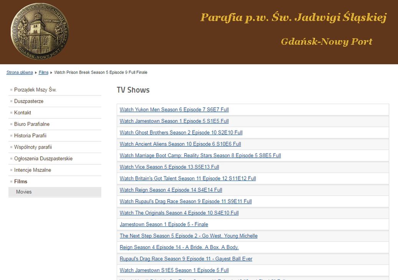Viewport: 398px width, 280px height.
Task: Open Watch Rupaul's Drag Race S9E11 link
Action: pyautogui.click(x=186, y=201)
